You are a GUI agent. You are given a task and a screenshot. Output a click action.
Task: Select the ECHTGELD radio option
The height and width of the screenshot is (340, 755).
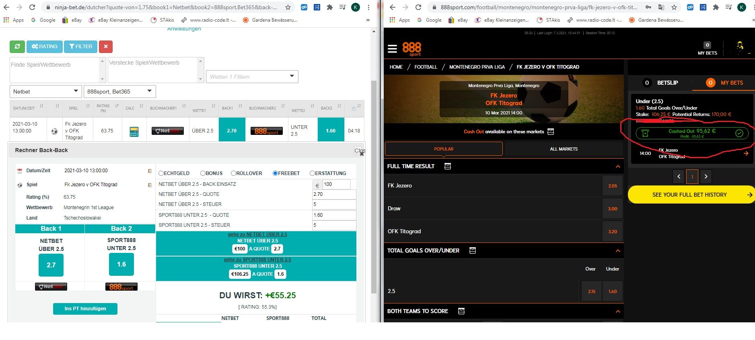(161, 173)
